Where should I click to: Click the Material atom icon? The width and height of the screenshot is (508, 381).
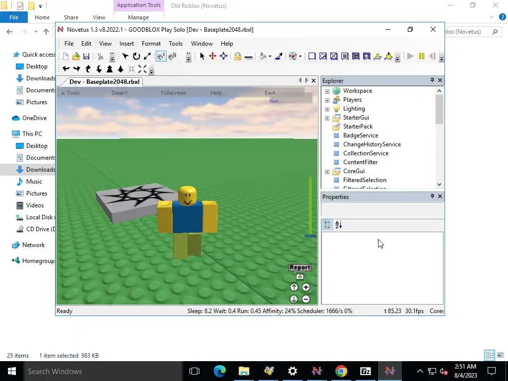[x=293, y=57]
